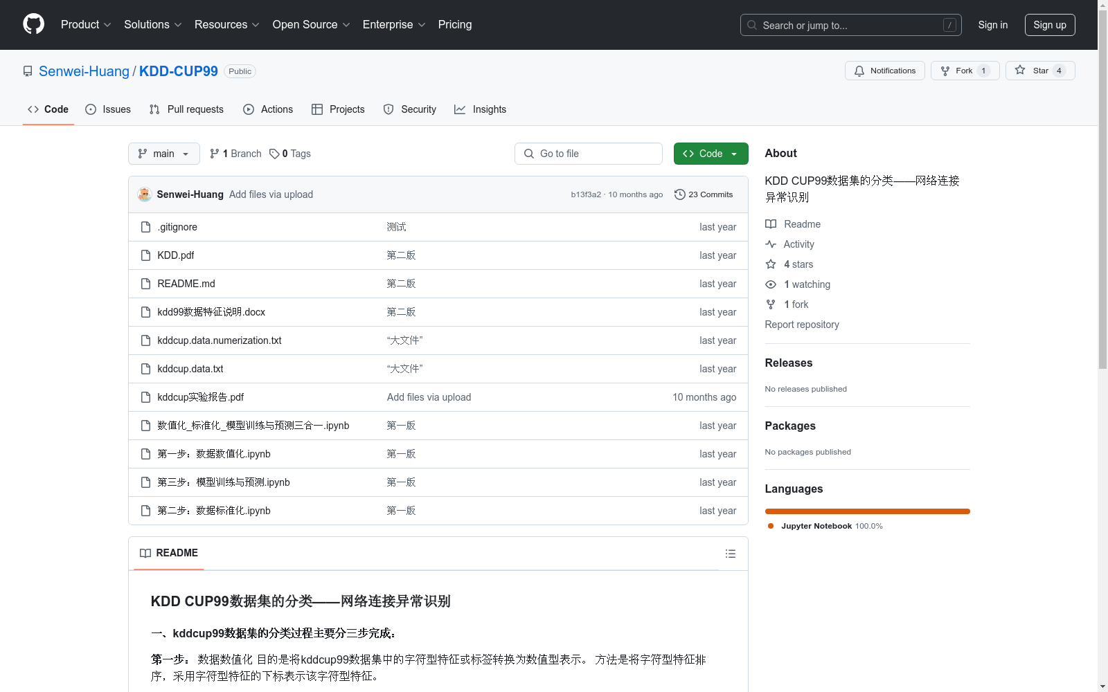Switch to the Actions tab

(x=268, y=109)
